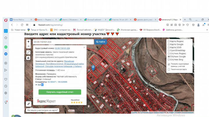
Task: Open VK messenger in the sidebar
Action: 6,54
